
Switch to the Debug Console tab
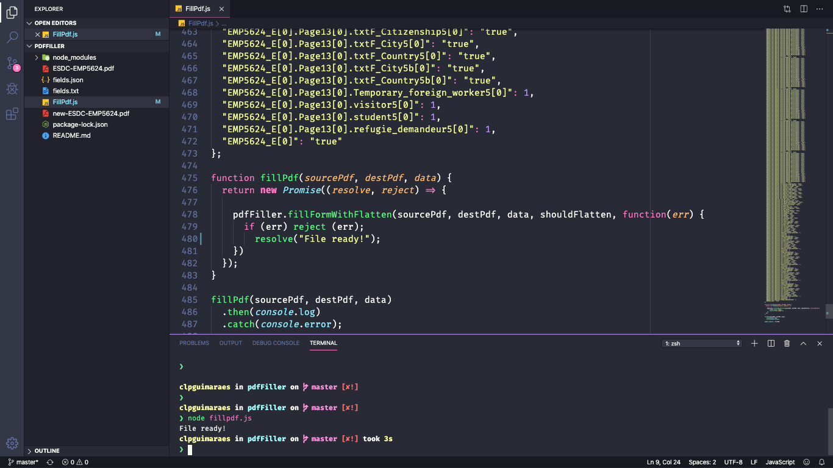click(x=276, y=343)
